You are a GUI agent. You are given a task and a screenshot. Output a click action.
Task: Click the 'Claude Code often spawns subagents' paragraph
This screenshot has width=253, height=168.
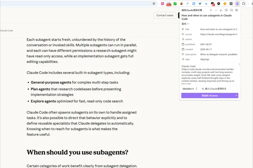(82, 123)
